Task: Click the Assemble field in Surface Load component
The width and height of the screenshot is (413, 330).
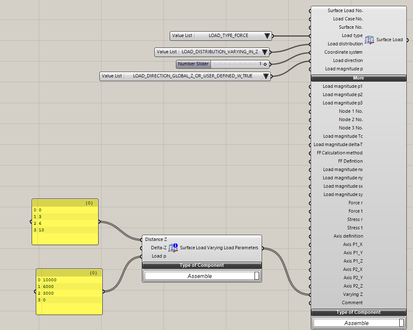Action: click(356, 323)
